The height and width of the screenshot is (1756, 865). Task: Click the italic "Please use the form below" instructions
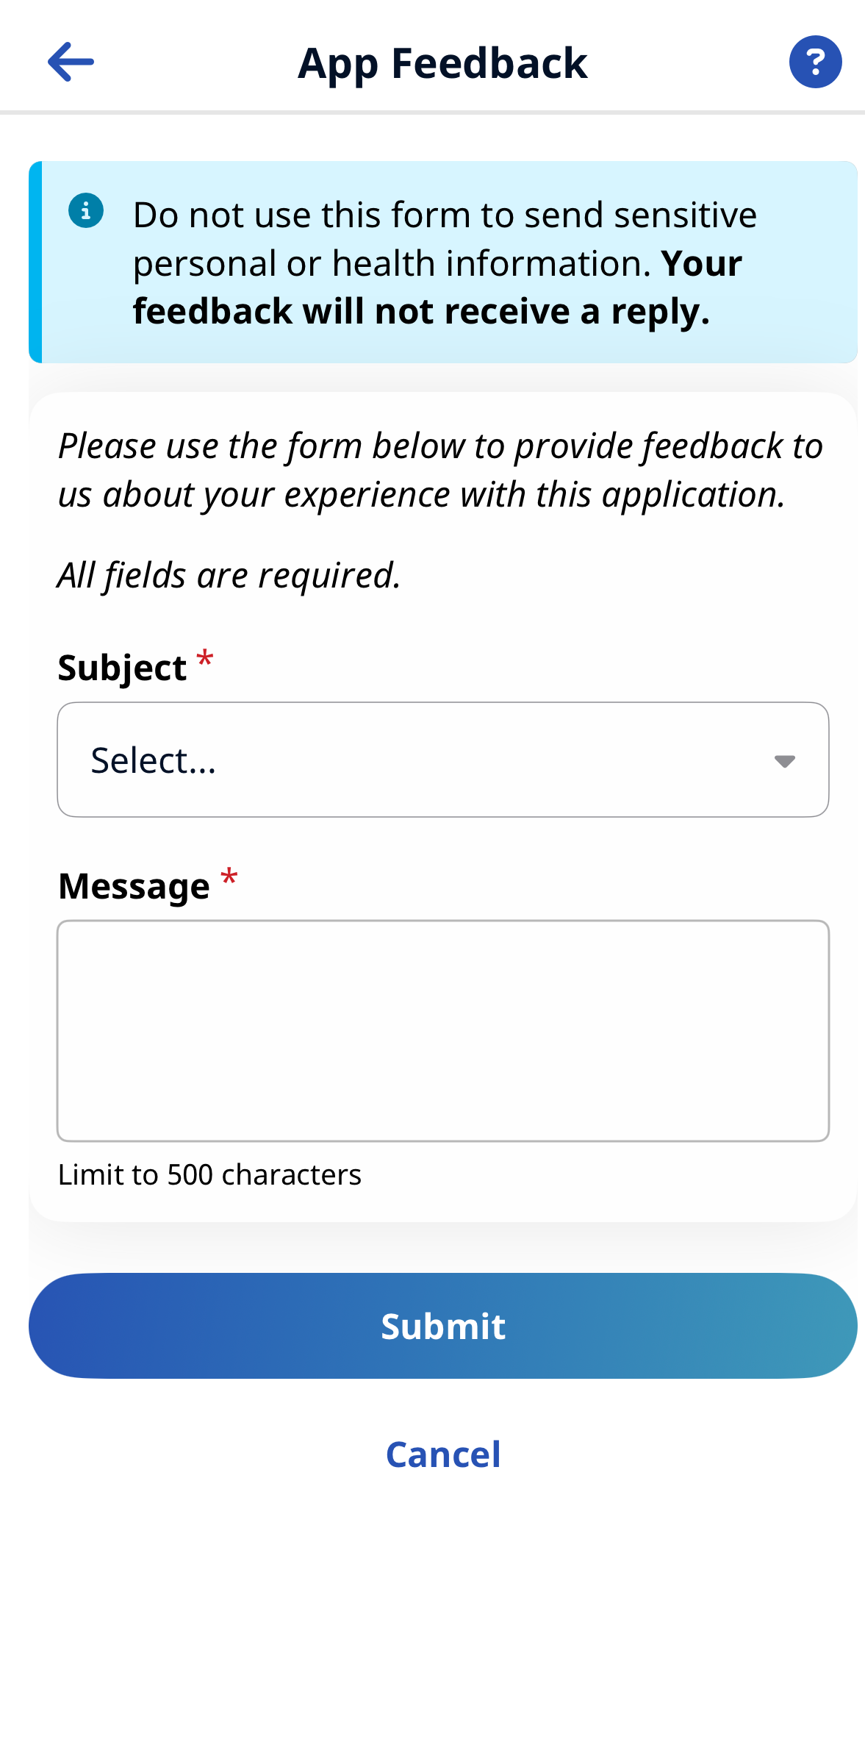pyautogui.click(x=440, y=470)
